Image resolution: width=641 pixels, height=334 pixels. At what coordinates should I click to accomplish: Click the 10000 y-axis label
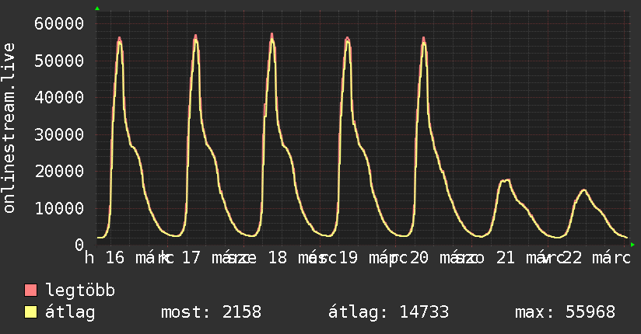59,209
